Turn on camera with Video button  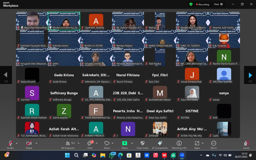coord(29,144)
